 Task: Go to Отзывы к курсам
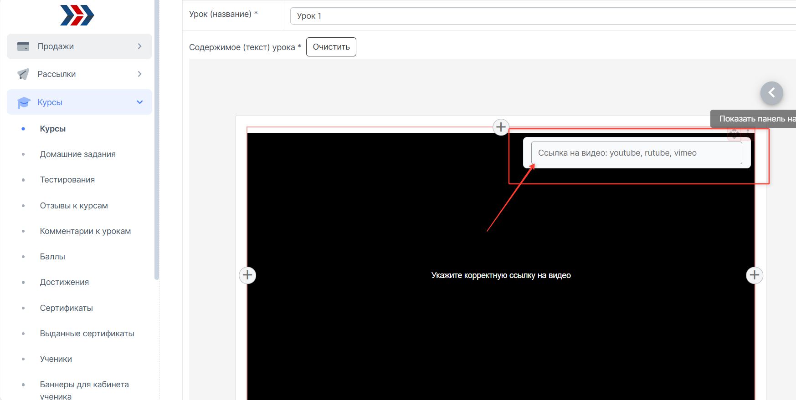tap(74, 206)
